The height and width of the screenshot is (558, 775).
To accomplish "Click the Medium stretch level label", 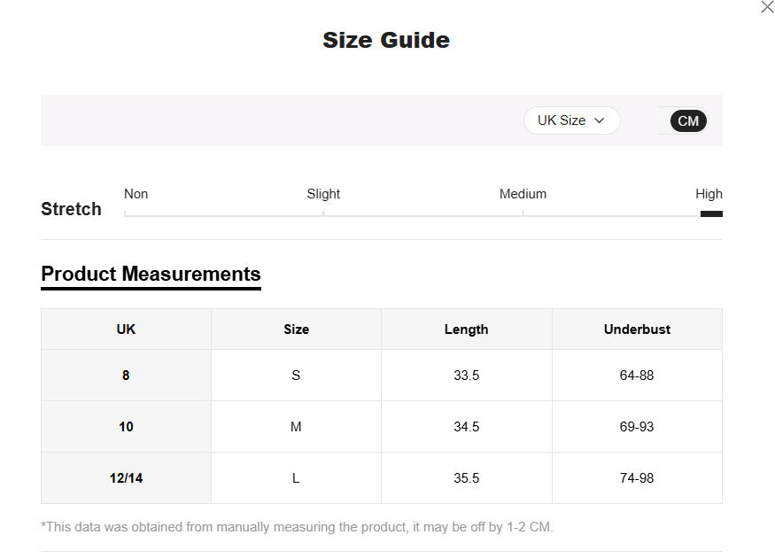I will (523, 194).
